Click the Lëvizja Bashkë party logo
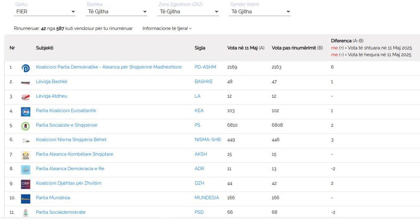 pyautogui.click(x=25, y=82)
